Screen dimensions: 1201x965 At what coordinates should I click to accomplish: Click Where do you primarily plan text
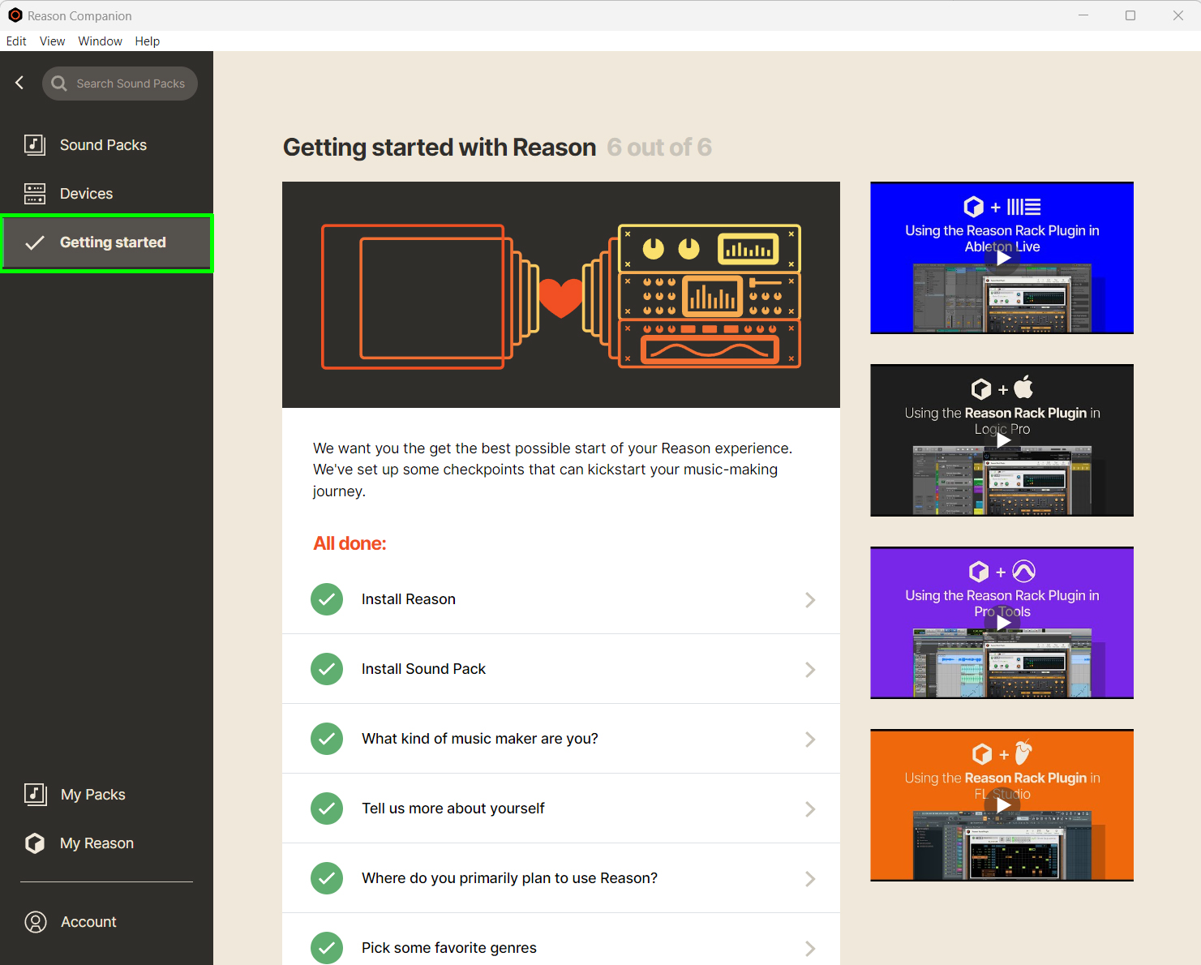click(509, 878)
